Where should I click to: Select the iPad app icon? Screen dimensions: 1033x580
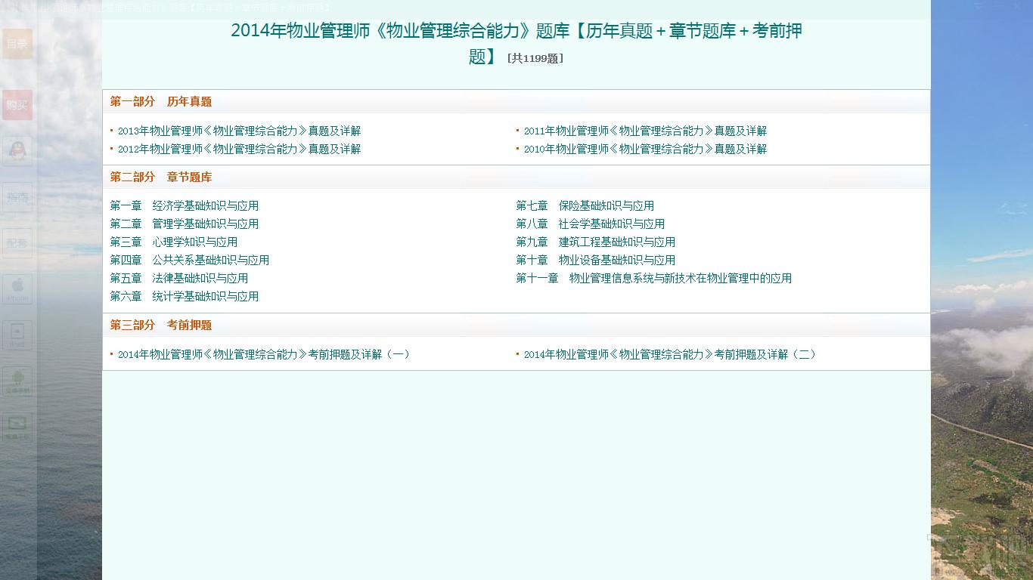17,335
